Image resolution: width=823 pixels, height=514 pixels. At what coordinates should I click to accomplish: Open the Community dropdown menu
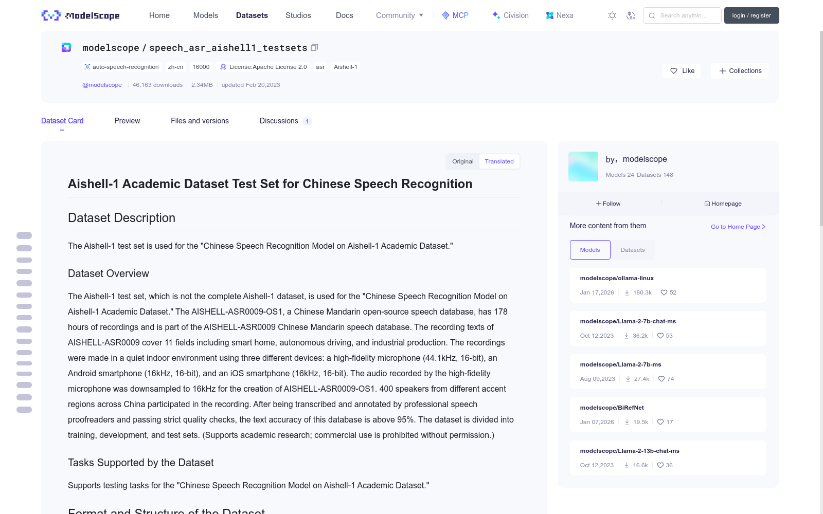pyautogui.click(x=400, y=15)
